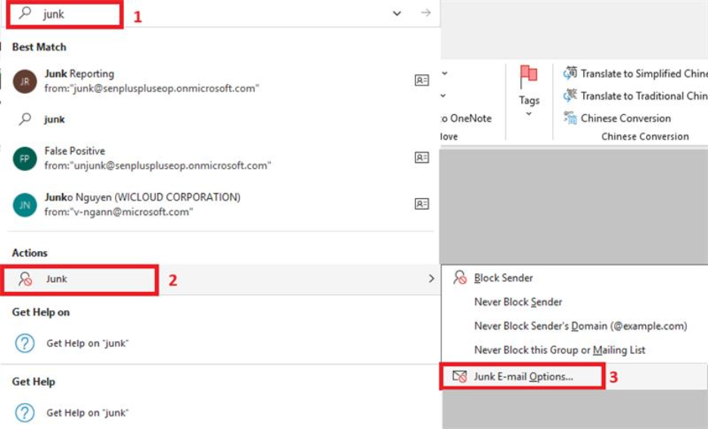Screen dimensions: 708x429
Task: Click help icon under 'Get Help on' heading
Action: [25, 344]
